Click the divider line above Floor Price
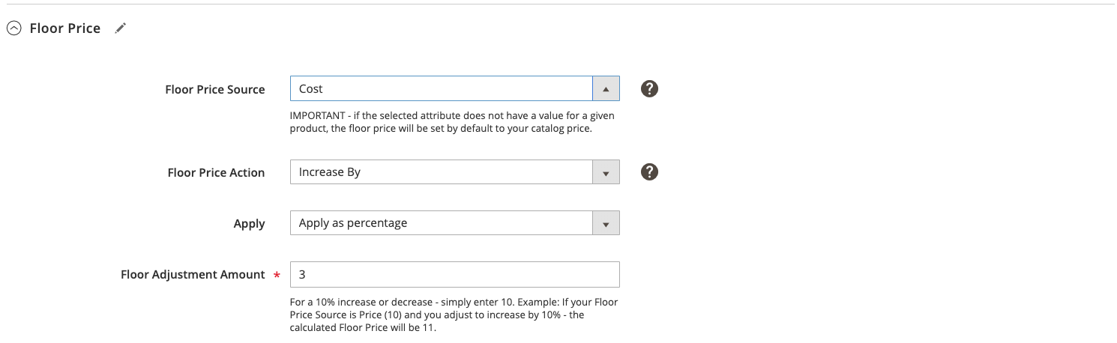The image size is (1117, 343). (558, 4)
